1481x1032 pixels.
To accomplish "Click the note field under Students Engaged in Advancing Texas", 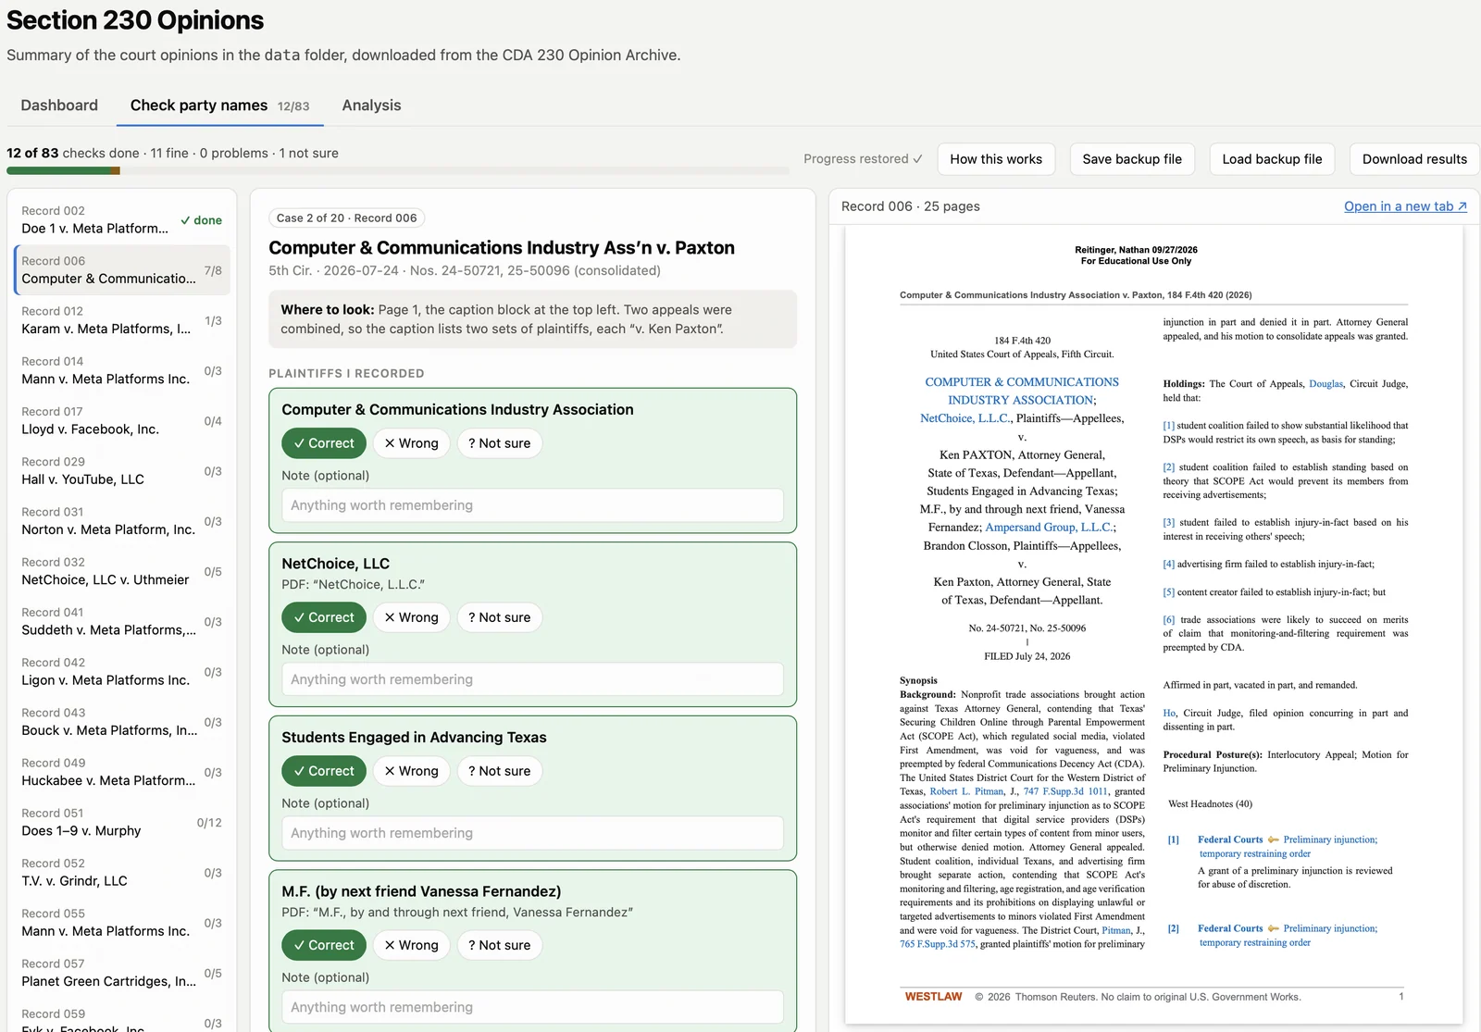I will (x=532, y=833).
